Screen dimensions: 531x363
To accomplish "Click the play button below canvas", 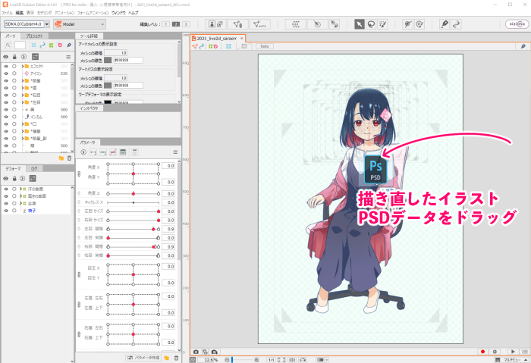I will [513, 352].
